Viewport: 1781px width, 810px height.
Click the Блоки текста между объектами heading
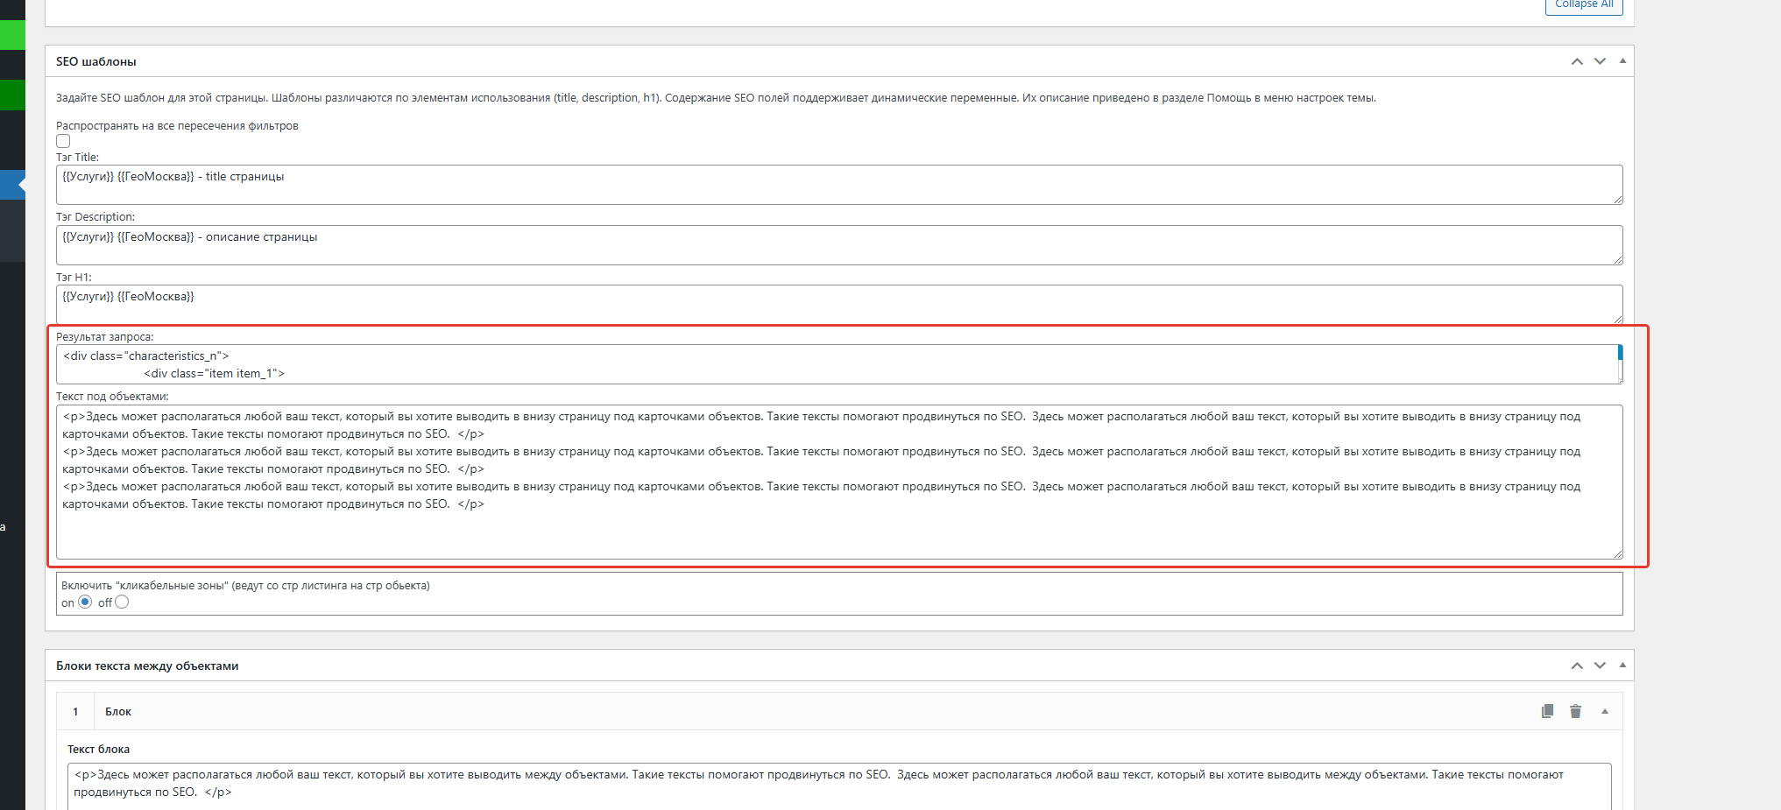(147, 666)
